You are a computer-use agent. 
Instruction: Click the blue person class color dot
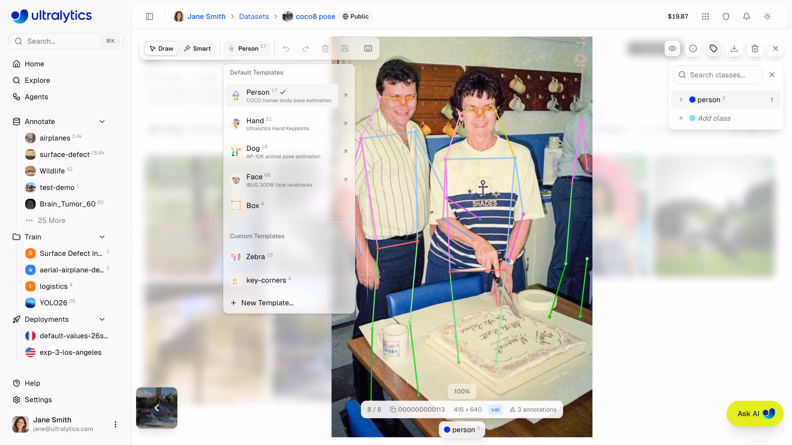coord(693,100)
